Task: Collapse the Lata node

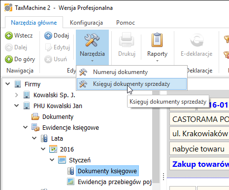Action: pos(34,138)
